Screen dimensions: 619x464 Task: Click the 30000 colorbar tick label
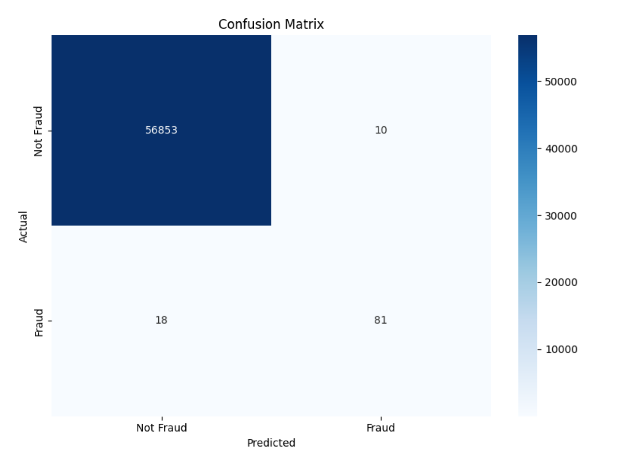point(561,216)
